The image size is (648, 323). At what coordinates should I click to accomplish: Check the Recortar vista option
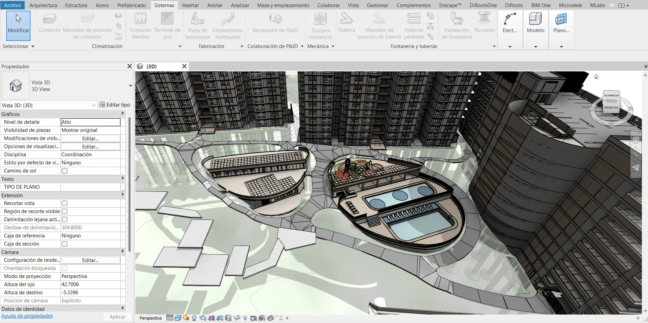(65, 203)
